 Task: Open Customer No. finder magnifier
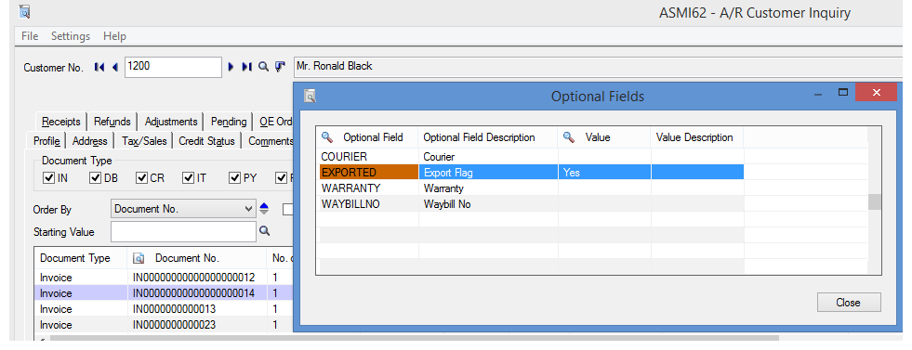click(263, 67)
